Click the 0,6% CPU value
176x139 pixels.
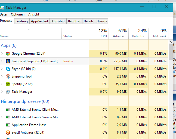click(103, 92)
